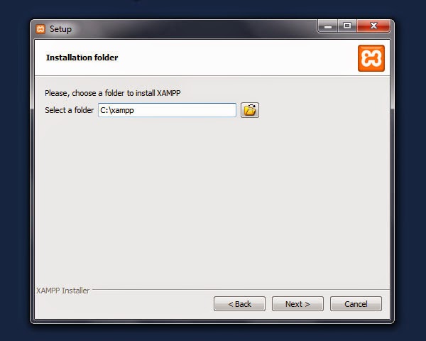Image resolution: width=426 pixels, height=341 pixels.
Task: Click empty area of the Setup title bar
Action: (x=190, y=29)
